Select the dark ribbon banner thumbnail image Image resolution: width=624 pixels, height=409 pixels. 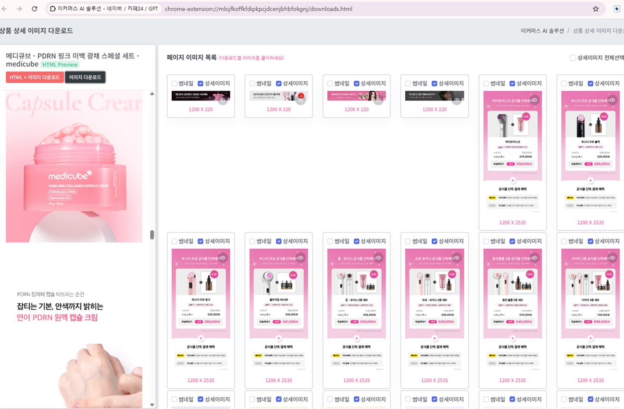(x=201, y=96)
